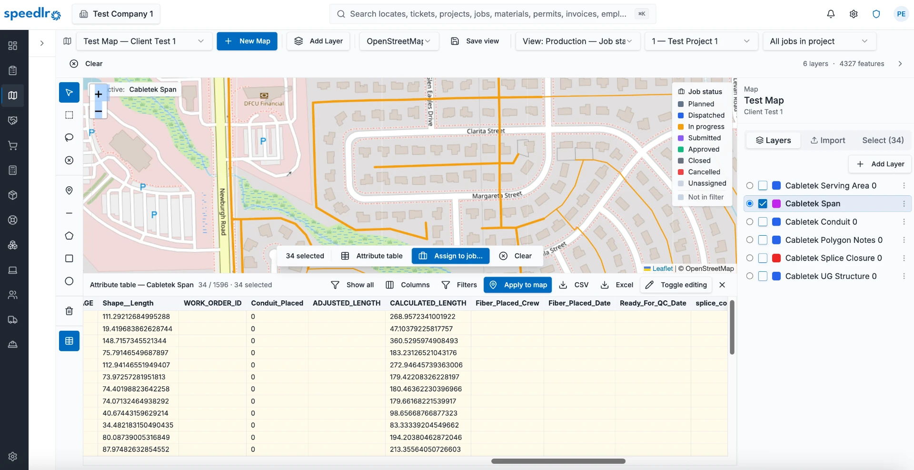This screenshot has width=914, height=470.
Task: Choose the rectangle drawing tool
Action: (69, 258)
